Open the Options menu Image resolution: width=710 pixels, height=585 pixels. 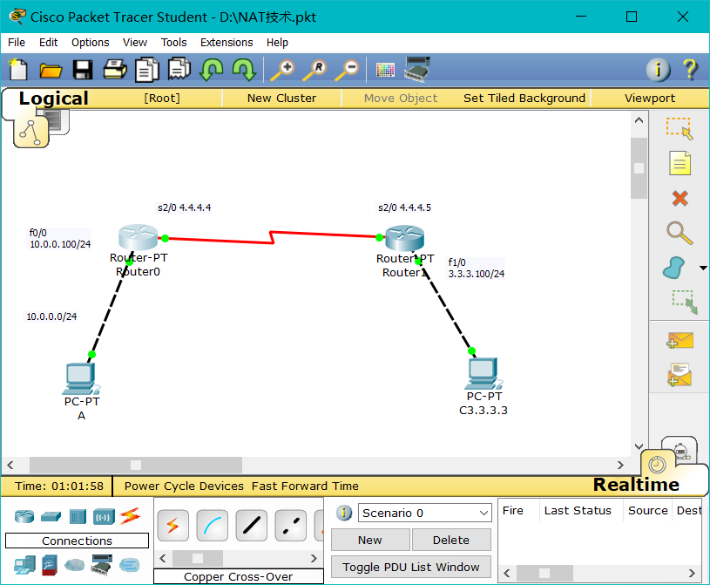90,43
